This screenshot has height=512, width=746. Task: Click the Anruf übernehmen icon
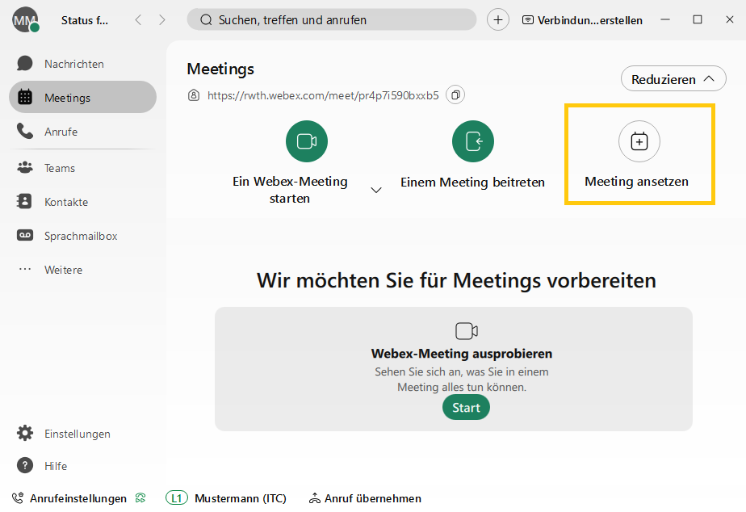pos(315,498)
